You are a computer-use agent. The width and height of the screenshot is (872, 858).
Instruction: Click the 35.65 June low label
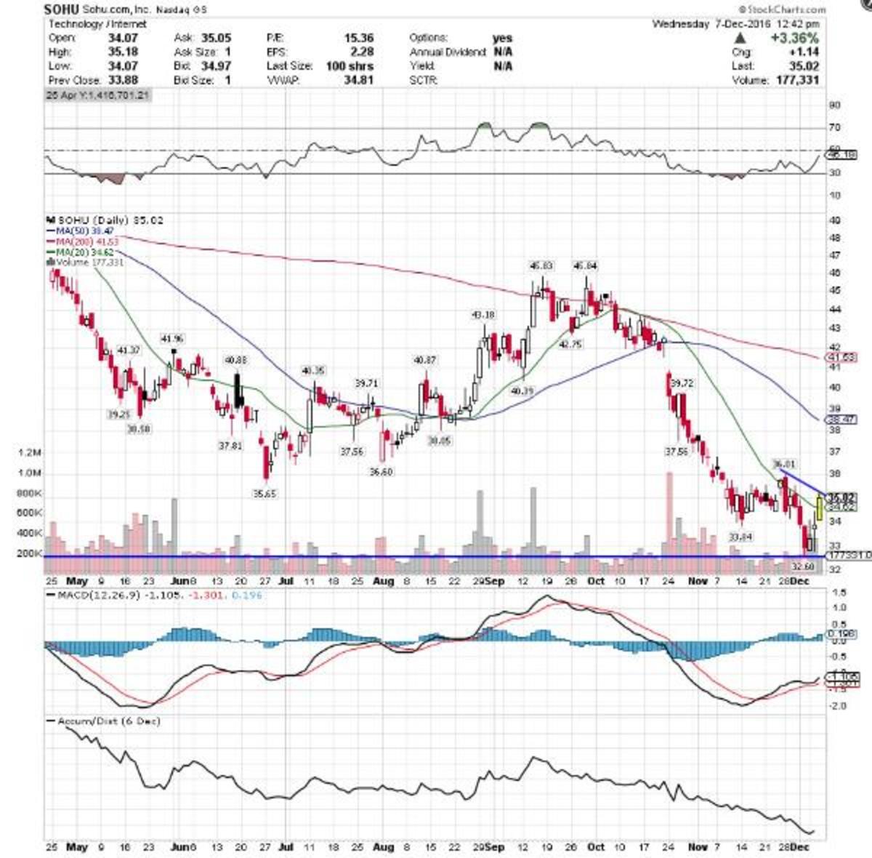(266, 493)
